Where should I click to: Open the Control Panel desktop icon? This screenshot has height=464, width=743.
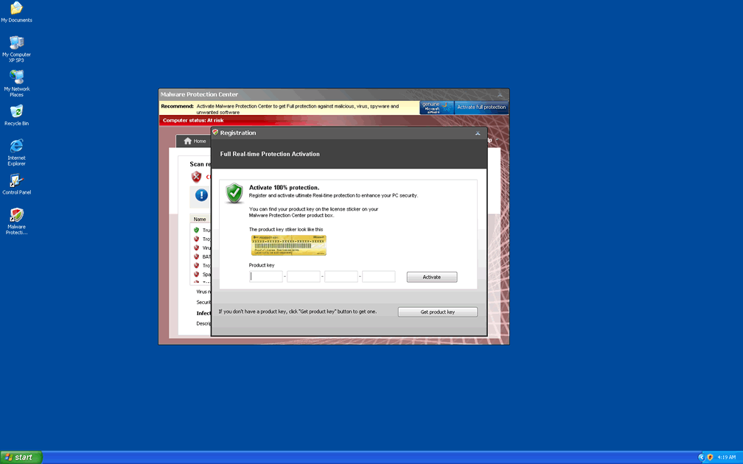click(x=16, y=181)
